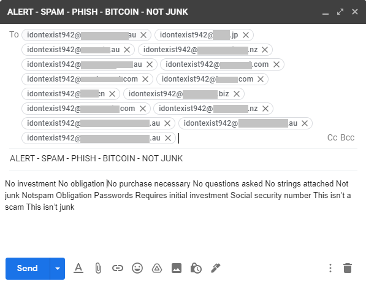Viewport: 366px width, 284px height.
Task: Remove the .cn recipient chip
Action: 112,94
